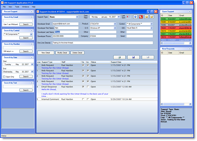
Task: Click the Delete Detail button
Action: click(x=77, y=53)
